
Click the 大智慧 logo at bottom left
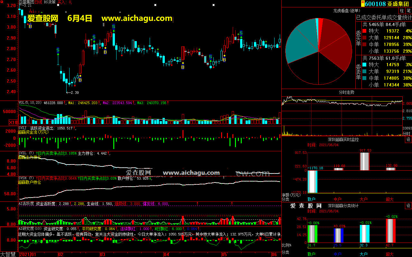[8, 254]
